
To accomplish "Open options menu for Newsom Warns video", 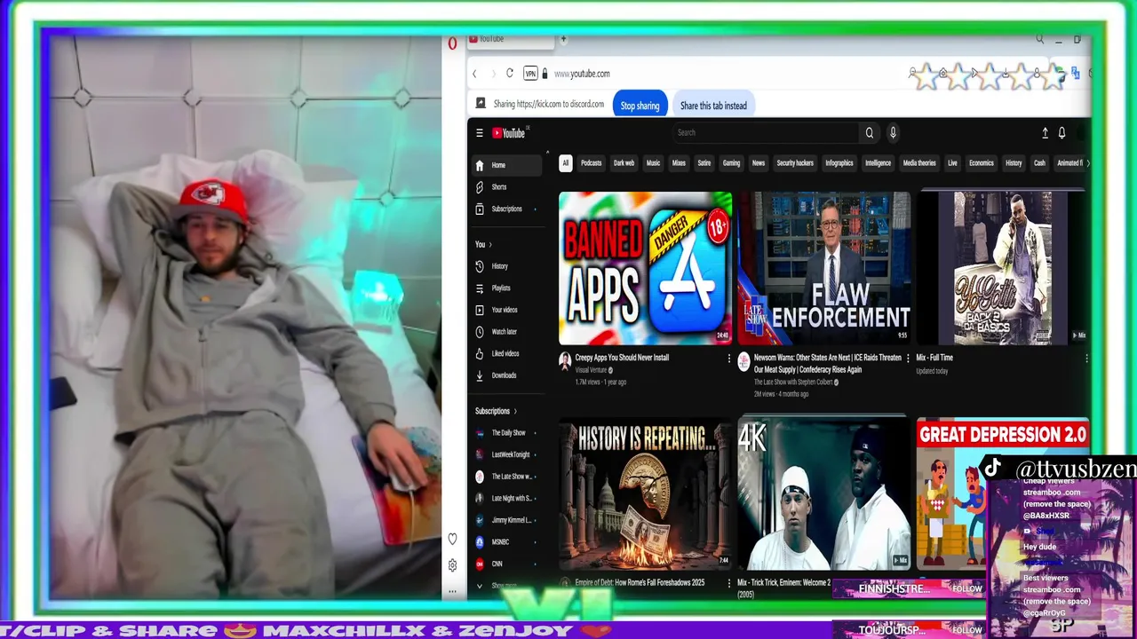I will click(908, 359).
